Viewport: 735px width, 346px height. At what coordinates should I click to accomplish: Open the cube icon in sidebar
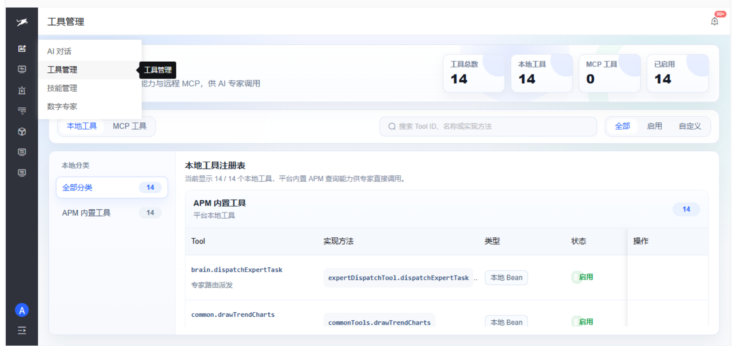[22, 132]
